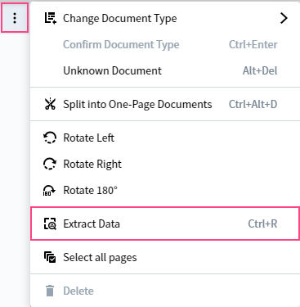Click the Rotate Right clockwise icon
300x307 pixels.
[50, 164]
